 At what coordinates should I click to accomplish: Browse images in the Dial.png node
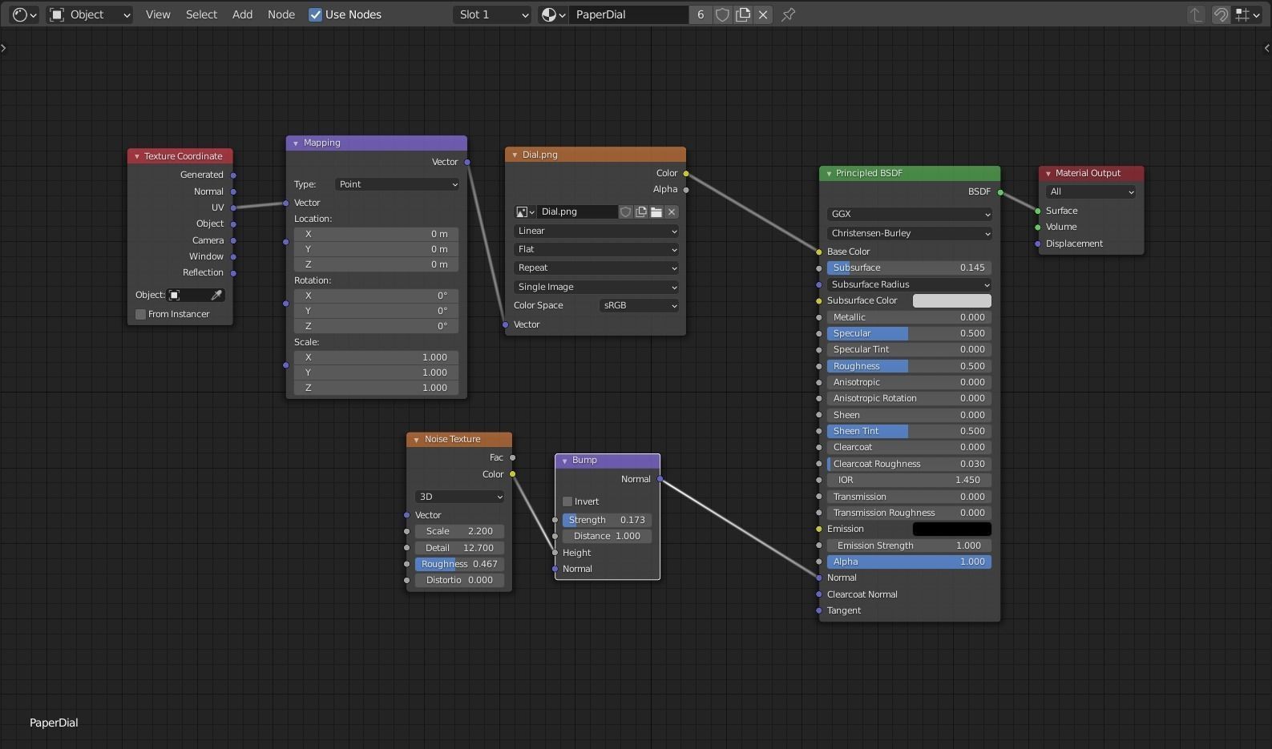point(525,212)
